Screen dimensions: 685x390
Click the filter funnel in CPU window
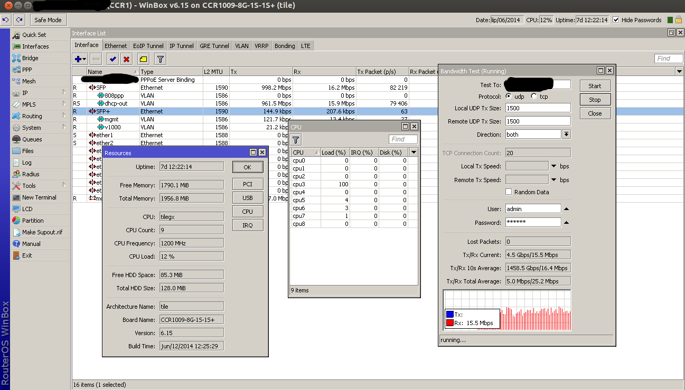point(296,139)
